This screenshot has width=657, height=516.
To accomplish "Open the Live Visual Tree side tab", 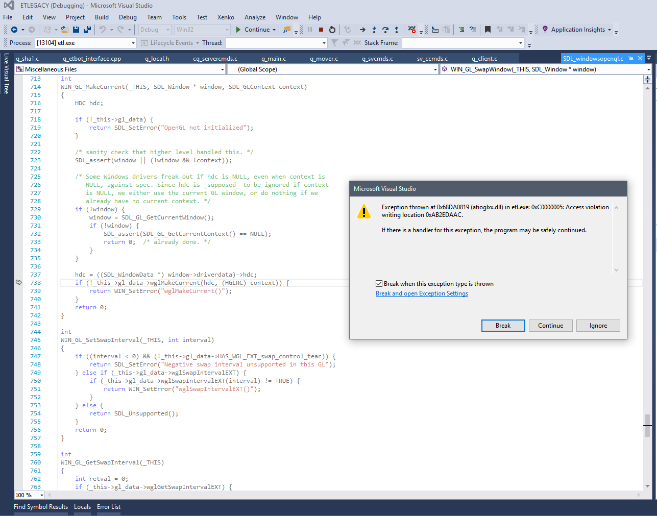I will click(x=7, y=73).
